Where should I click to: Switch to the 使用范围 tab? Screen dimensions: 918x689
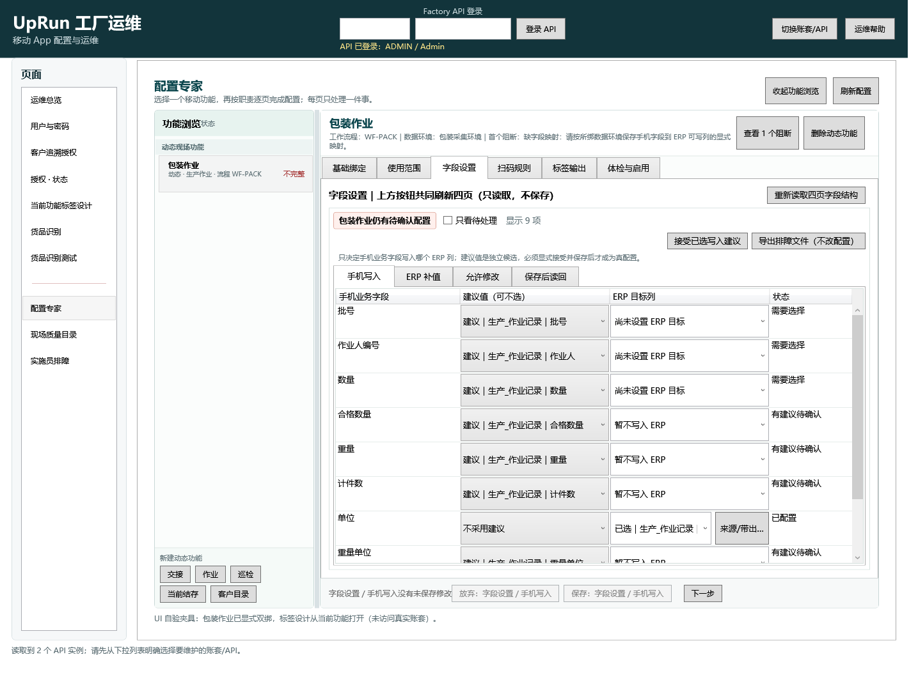coord(404,168)
